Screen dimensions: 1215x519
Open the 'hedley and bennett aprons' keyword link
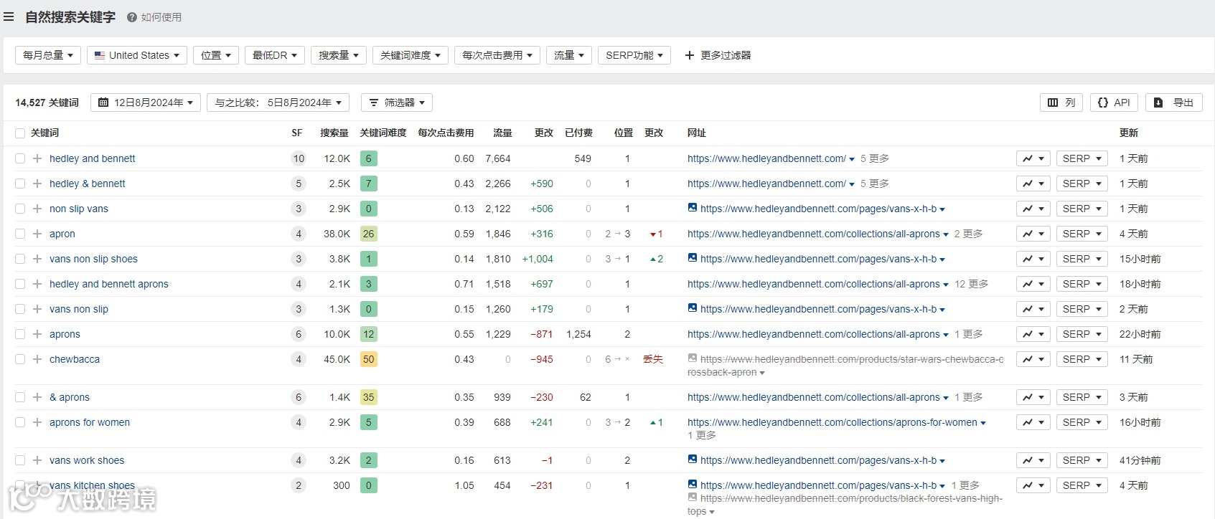point(109,284)
